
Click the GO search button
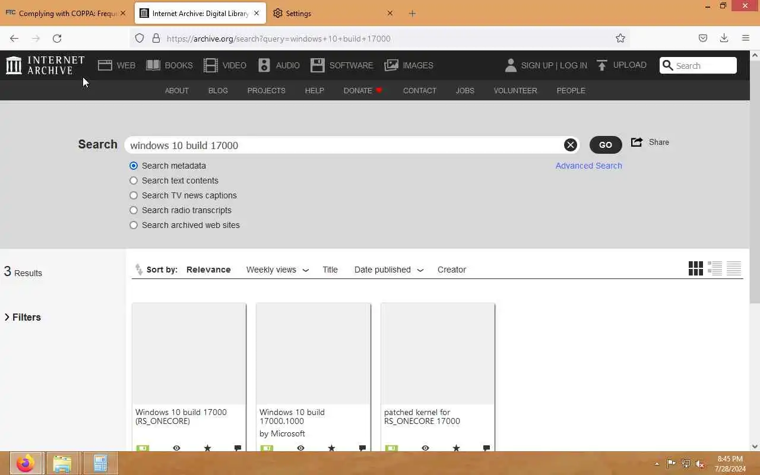click(605, 145)
